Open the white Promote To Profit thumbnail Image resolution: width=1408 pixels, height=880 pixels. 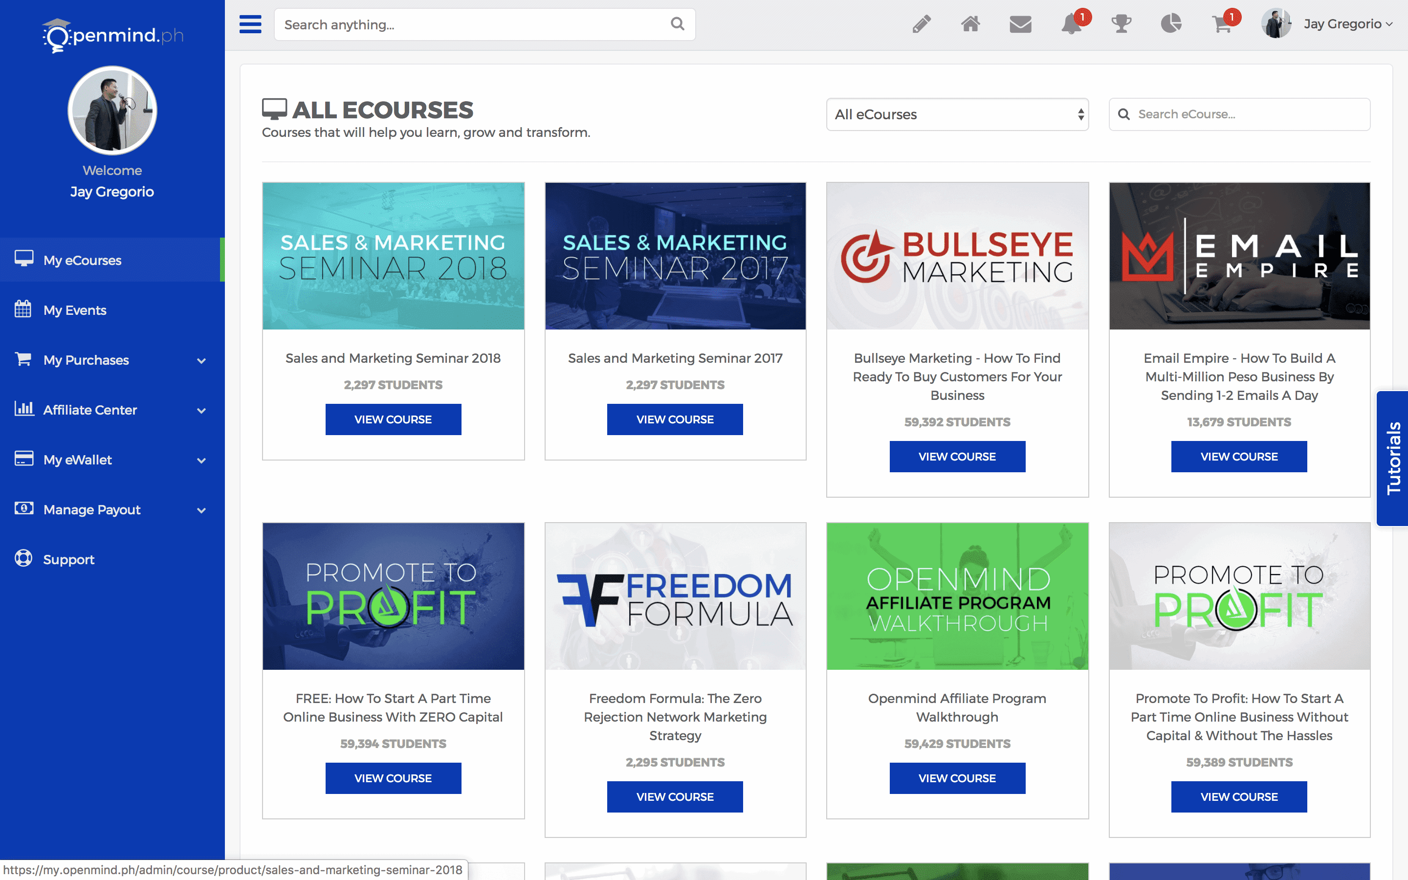(x=1239, y=596)
